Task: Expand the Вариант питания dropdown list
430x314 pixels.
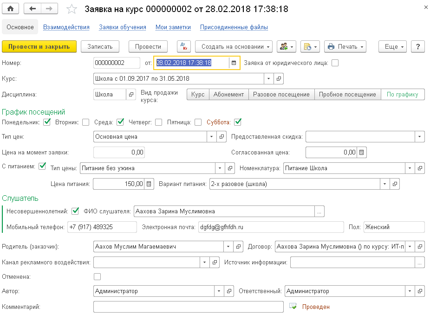Action: coord(384,184)
